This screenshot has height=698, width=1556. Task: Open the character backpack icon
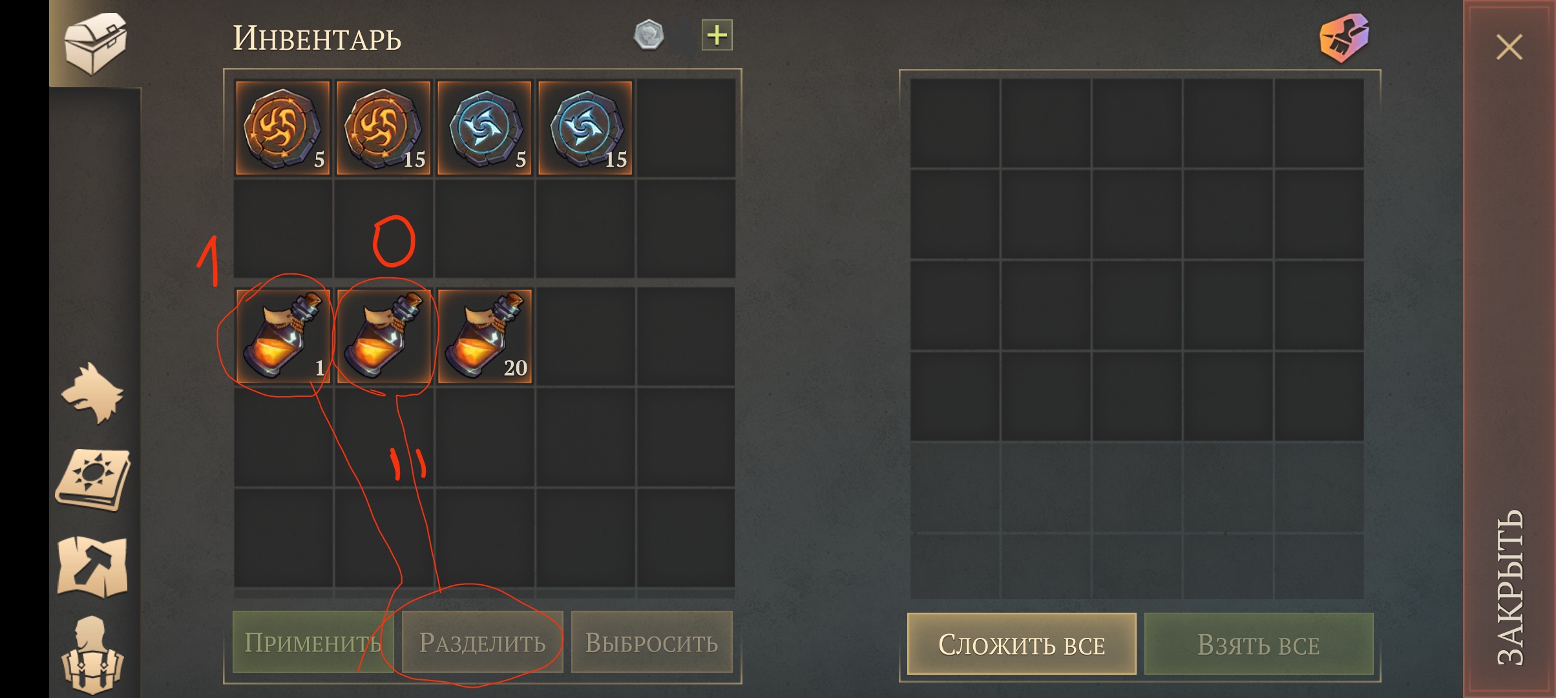(x=92, y=655)
